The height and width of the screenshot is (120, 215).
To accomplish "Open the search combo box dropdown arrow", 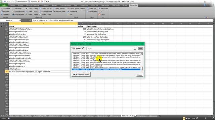I will pyautogui.click(x=135, y=48).
